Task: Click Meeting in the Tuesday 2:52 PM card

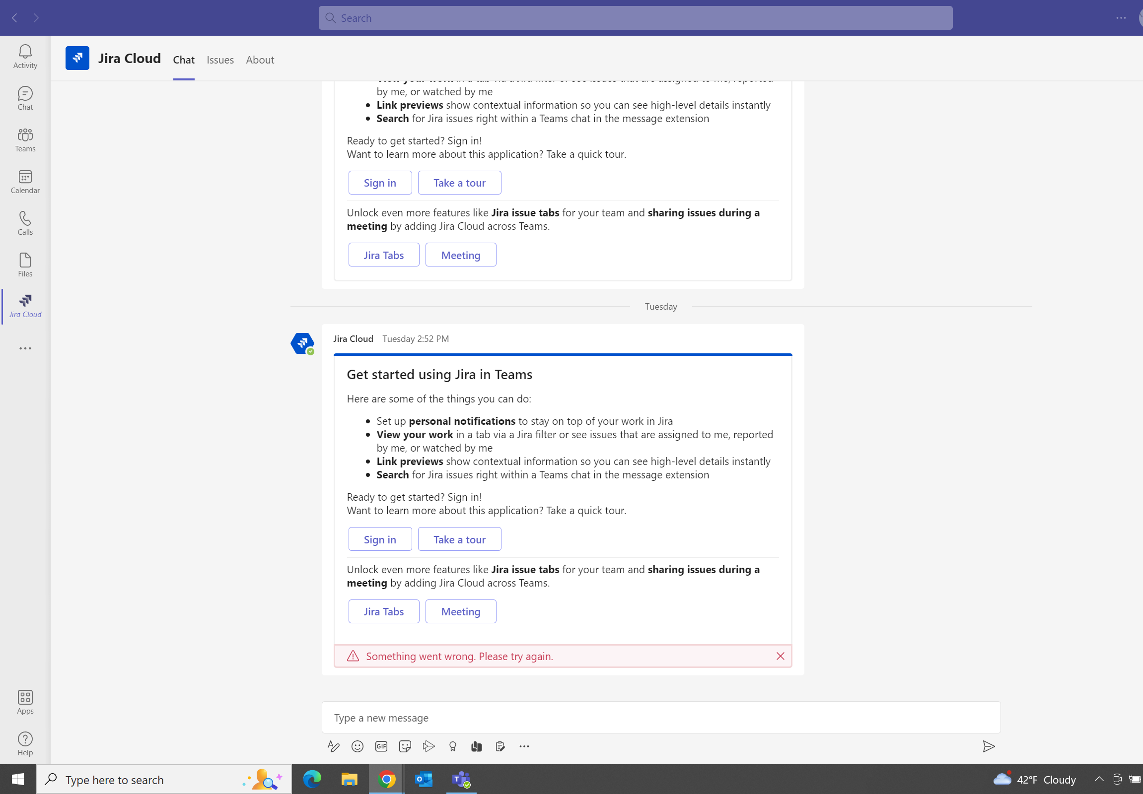Action: point(460,611)
